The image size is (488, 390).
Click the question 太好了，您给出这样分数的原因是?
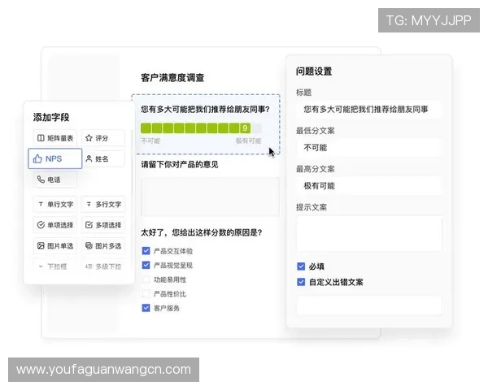pyautogui.click(x=202, y=232)
